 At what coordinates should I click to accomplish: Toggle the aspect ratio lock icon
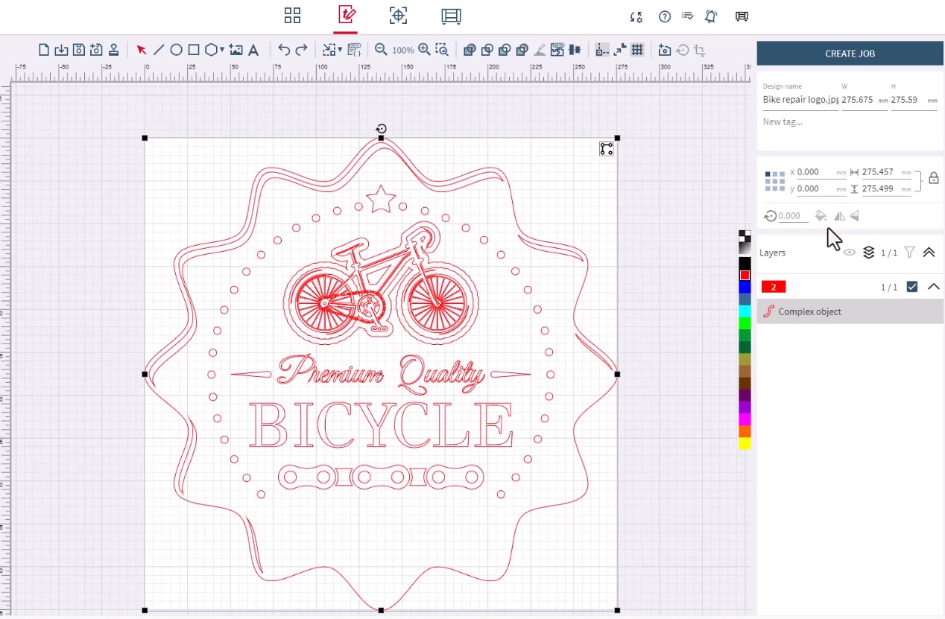pyautogui.click(x=934, y=179)
